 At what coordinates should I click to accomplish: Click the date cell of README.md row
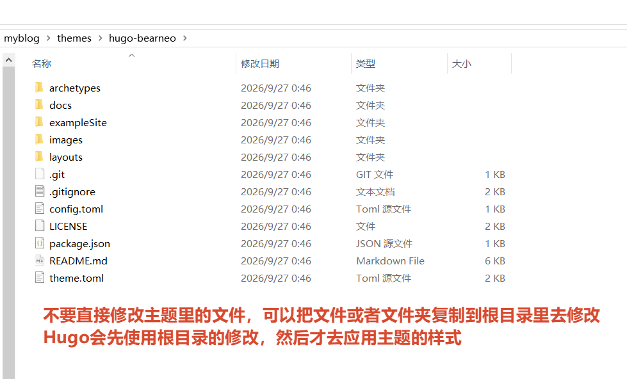point(276,261)
